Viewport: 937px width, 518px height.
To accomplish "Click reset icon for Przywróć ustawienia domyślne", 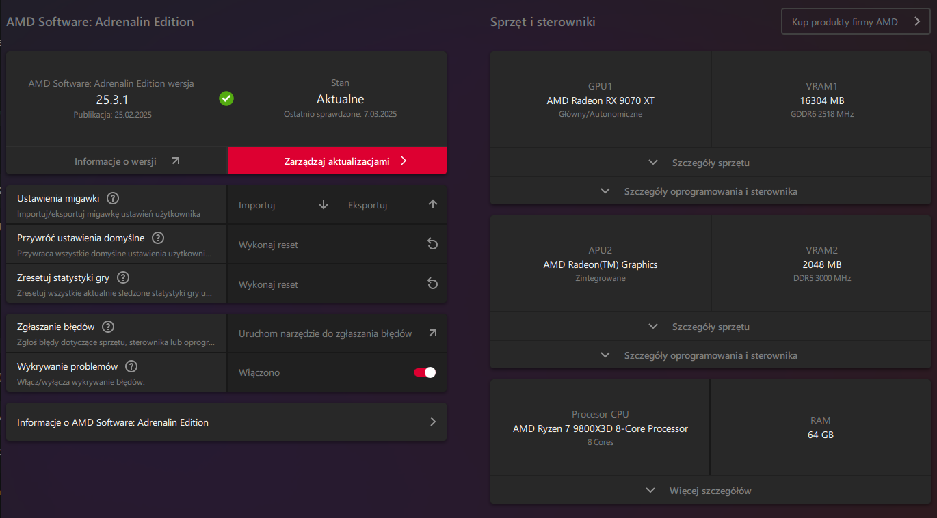I will click(432, 245).
